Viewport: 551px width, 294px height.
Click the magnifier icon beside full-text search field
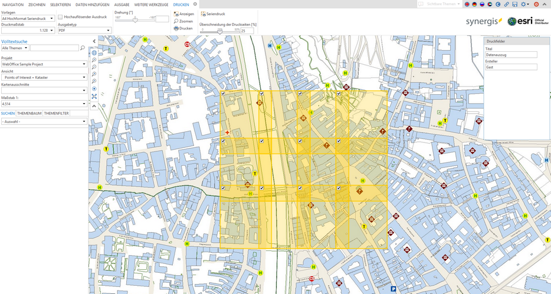coord(83,48)
